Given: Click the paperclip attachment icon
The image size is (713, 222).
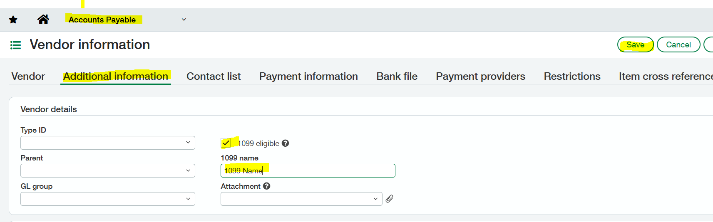Looking at the screenshot, I should (x=389, y=199).
